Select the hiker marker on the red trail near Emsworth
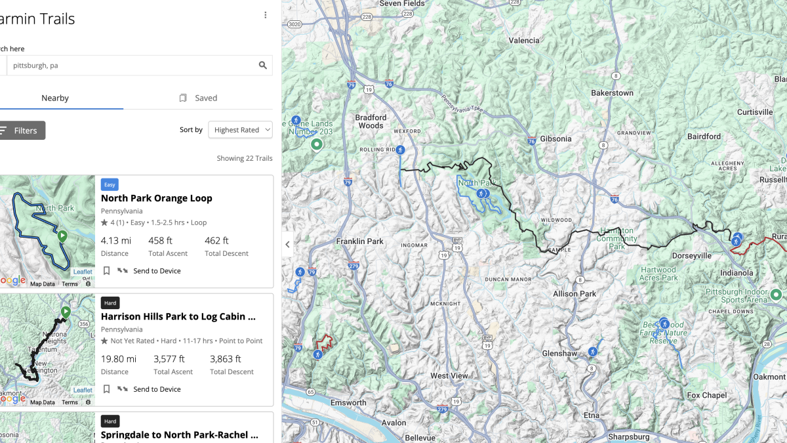Image resolution: width=787 pixels, height=443 pixels. click(317, 354)
